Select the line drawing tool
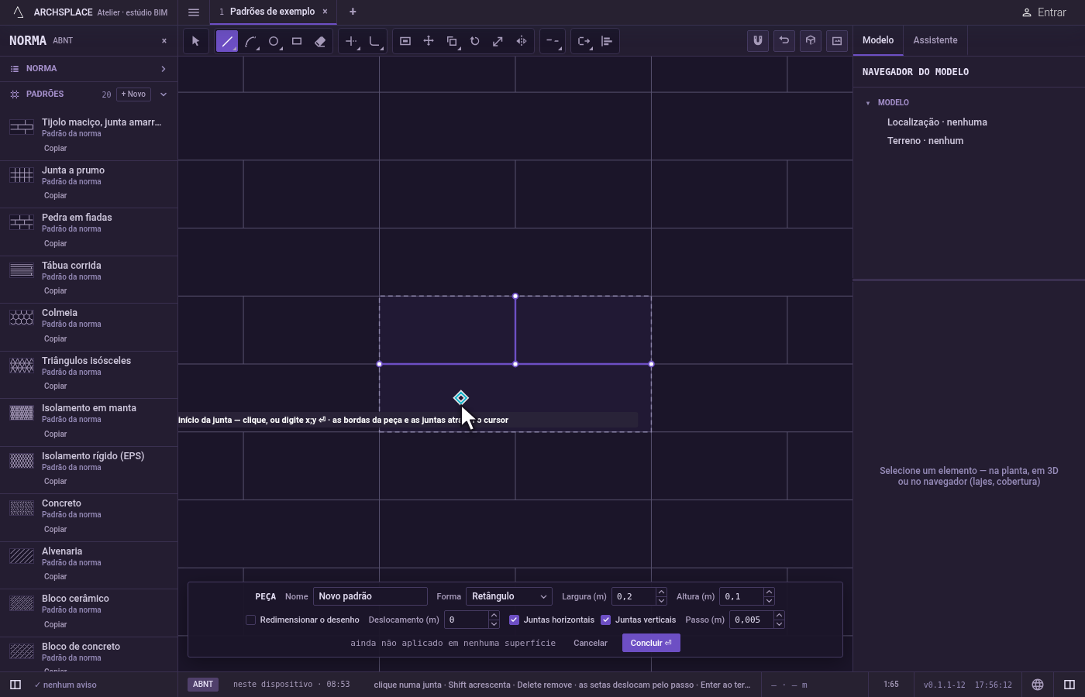Image resolution: width=1085 pixels, height=697 pixels. (x=227, y=41)
